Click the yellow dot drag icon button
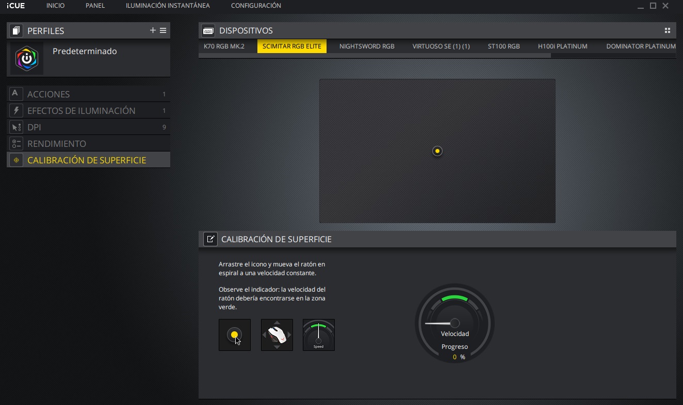683x405 pixels. click(x=235, y=335)
